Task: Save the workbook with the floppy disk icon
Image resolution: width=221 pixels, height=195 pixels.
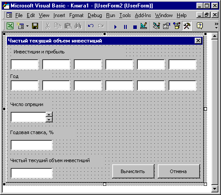Action: [x=35, y=26]
